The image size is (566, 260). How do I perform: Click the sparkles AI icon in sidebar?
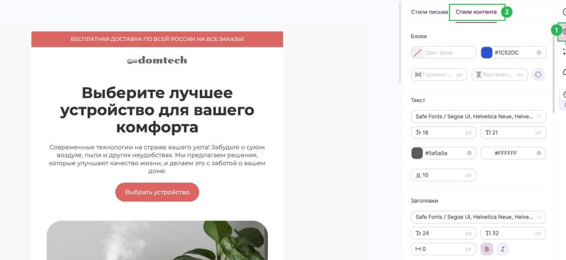(563, 52)
